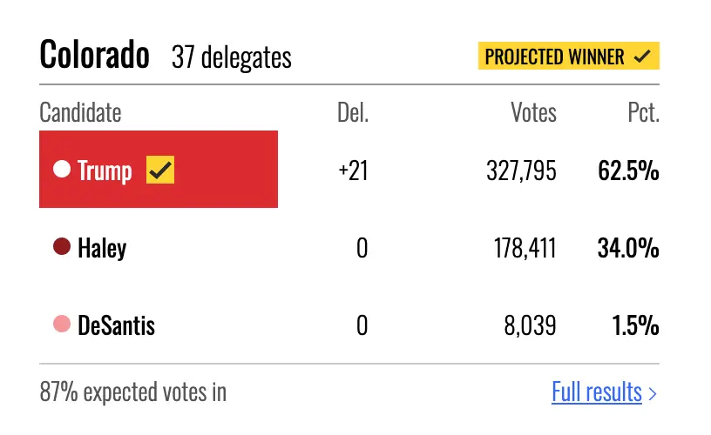Click Haley's 178,411 vote count
This screenshot has width=711, height=435.
pyautogui.click(x=525, y=248)
